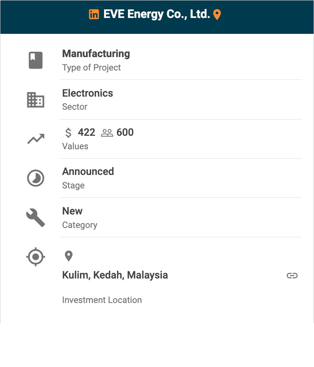Click the Manufacturing project type text
This screenshot has height=367, width=314.
pos(96,54)
